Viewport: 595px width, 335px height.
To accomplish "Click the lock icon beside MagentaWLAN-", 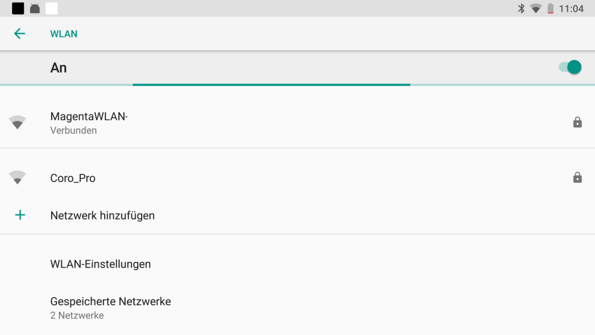I will pos(577,123).
